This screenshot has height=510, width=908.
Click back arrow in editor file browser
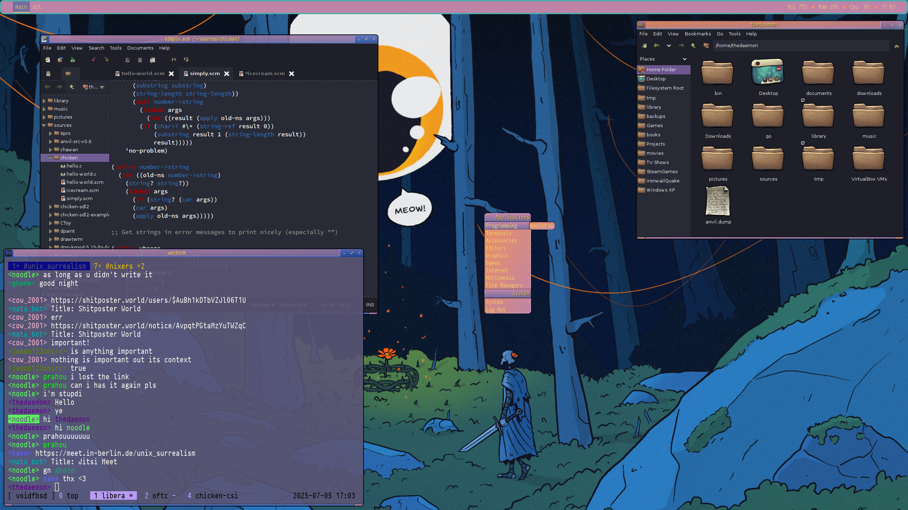point(47,87)
